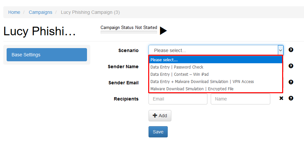Screen dimensions: 304x141
Task: Start campaign with the play arrow icon
Action: 163,31
